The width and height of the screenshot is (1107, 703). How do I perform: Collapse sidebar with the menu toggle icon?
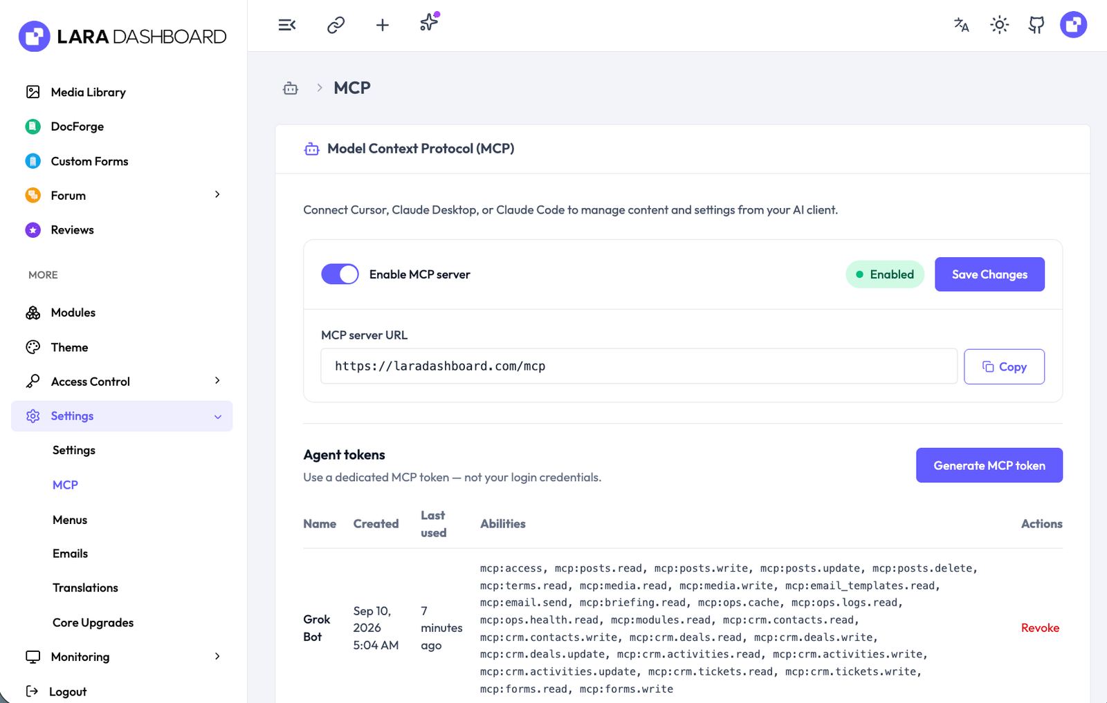click(287, 25)
